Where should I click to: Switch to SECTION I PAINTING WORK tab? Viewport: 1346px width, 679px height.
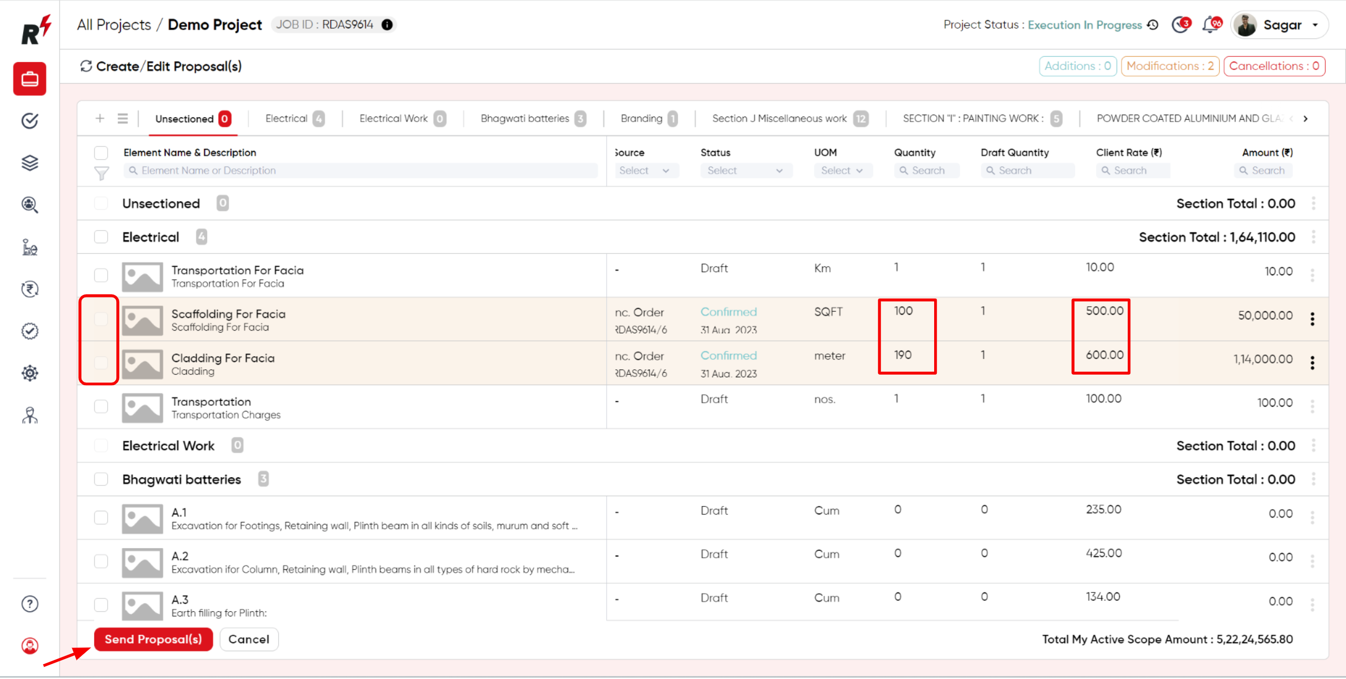point(979,118)
